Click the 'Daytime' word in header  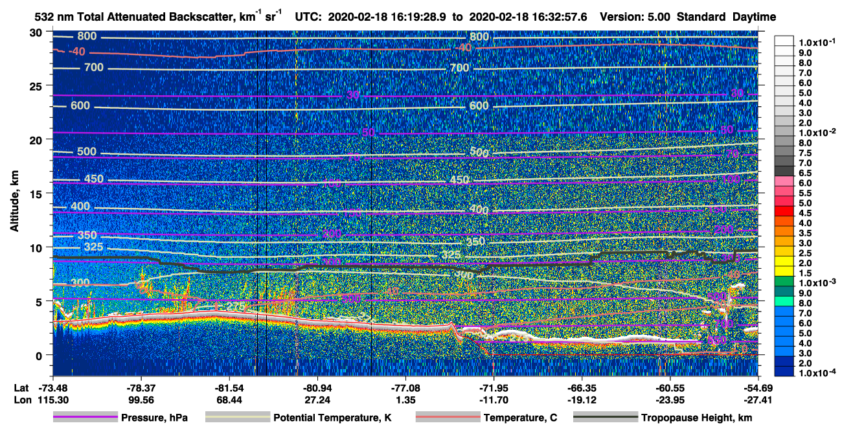click(x=755, y=17)
